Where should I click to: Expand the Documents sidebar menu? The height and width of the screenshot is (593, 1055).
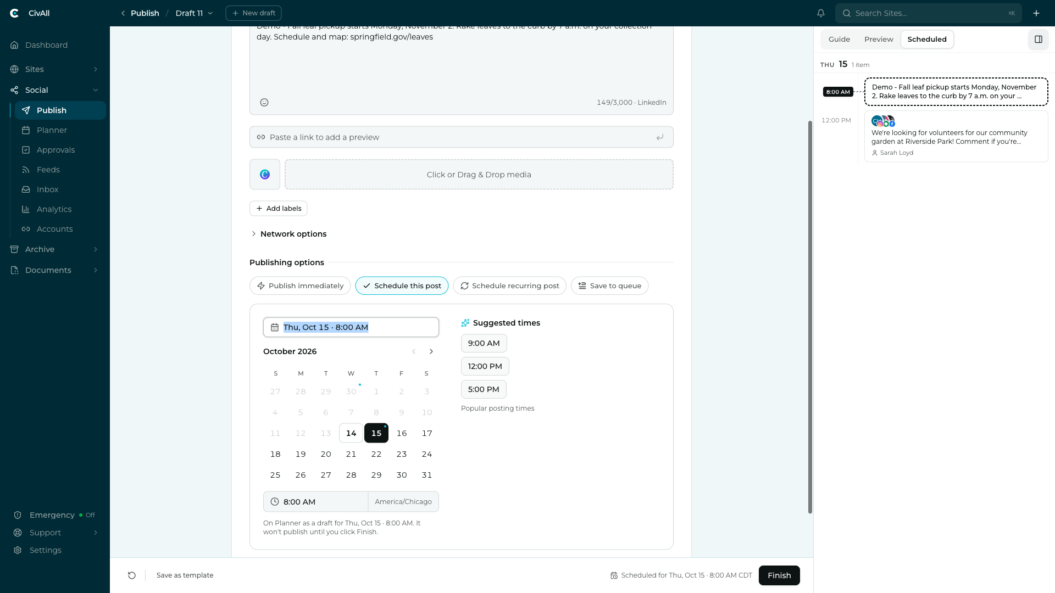(x=96, y=270)
